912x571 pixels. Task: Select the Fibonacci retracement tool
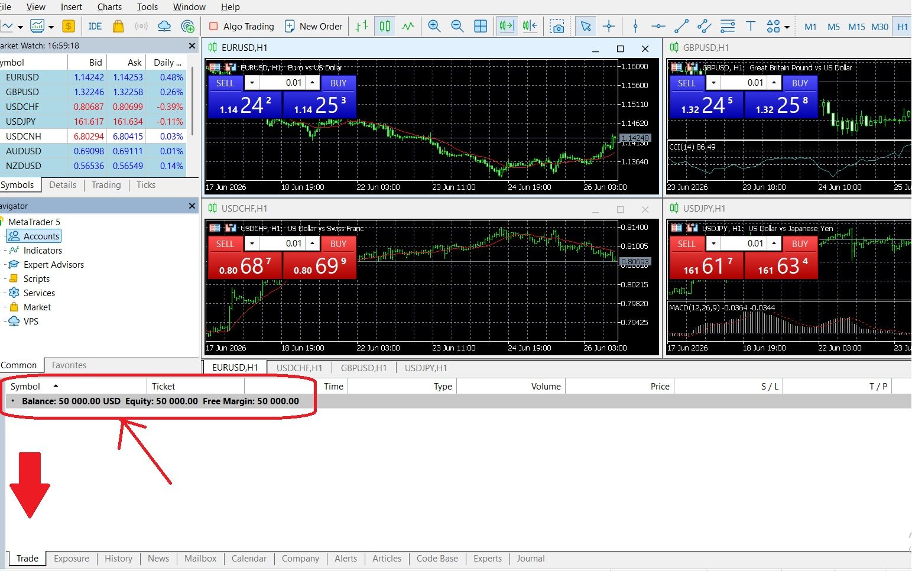[728, 26]
